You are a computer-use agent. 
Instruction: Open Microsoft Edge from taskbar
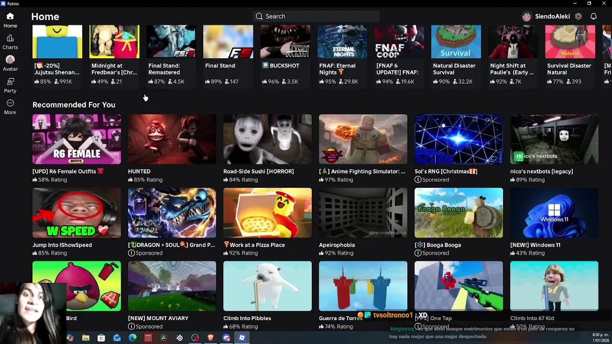coord(132,338)
